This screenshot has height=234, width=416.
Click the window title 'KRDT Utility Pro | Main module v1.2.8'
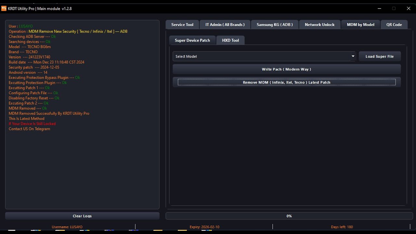click(40, 9)
